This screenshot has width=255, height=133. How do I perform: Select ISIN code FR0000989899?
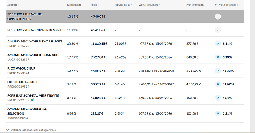point(18,87)
